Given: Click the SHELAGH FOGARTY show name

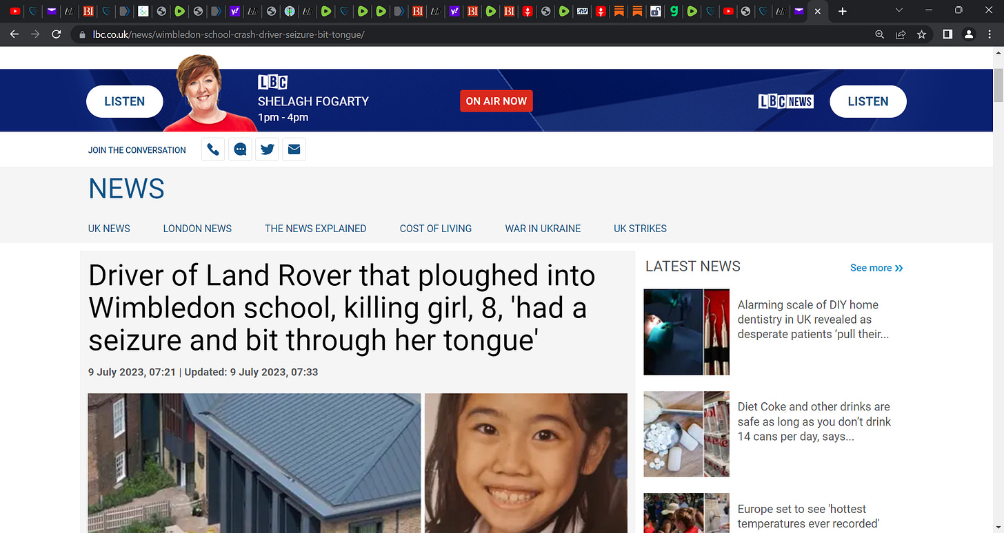Looking at the screenshot, I should tap(313, 101).
